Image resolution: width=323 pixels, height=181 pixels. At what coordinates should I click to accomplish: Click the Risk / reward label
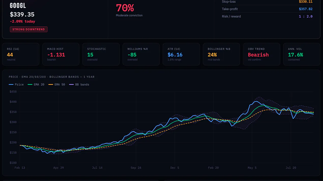[231, 16]
